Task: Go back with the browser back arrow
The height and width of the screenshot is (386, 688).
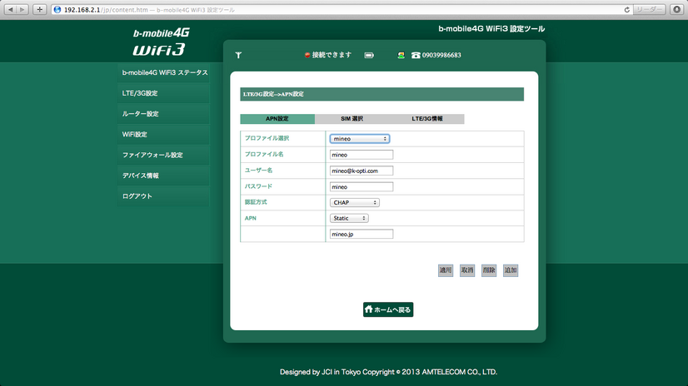Action: point(11,9)
